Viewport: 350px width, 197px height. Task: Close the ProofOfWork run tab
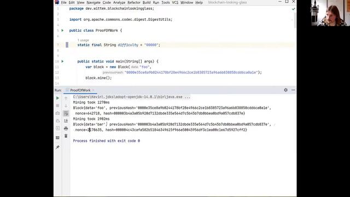pyautogui.click(x=94, y=90)
